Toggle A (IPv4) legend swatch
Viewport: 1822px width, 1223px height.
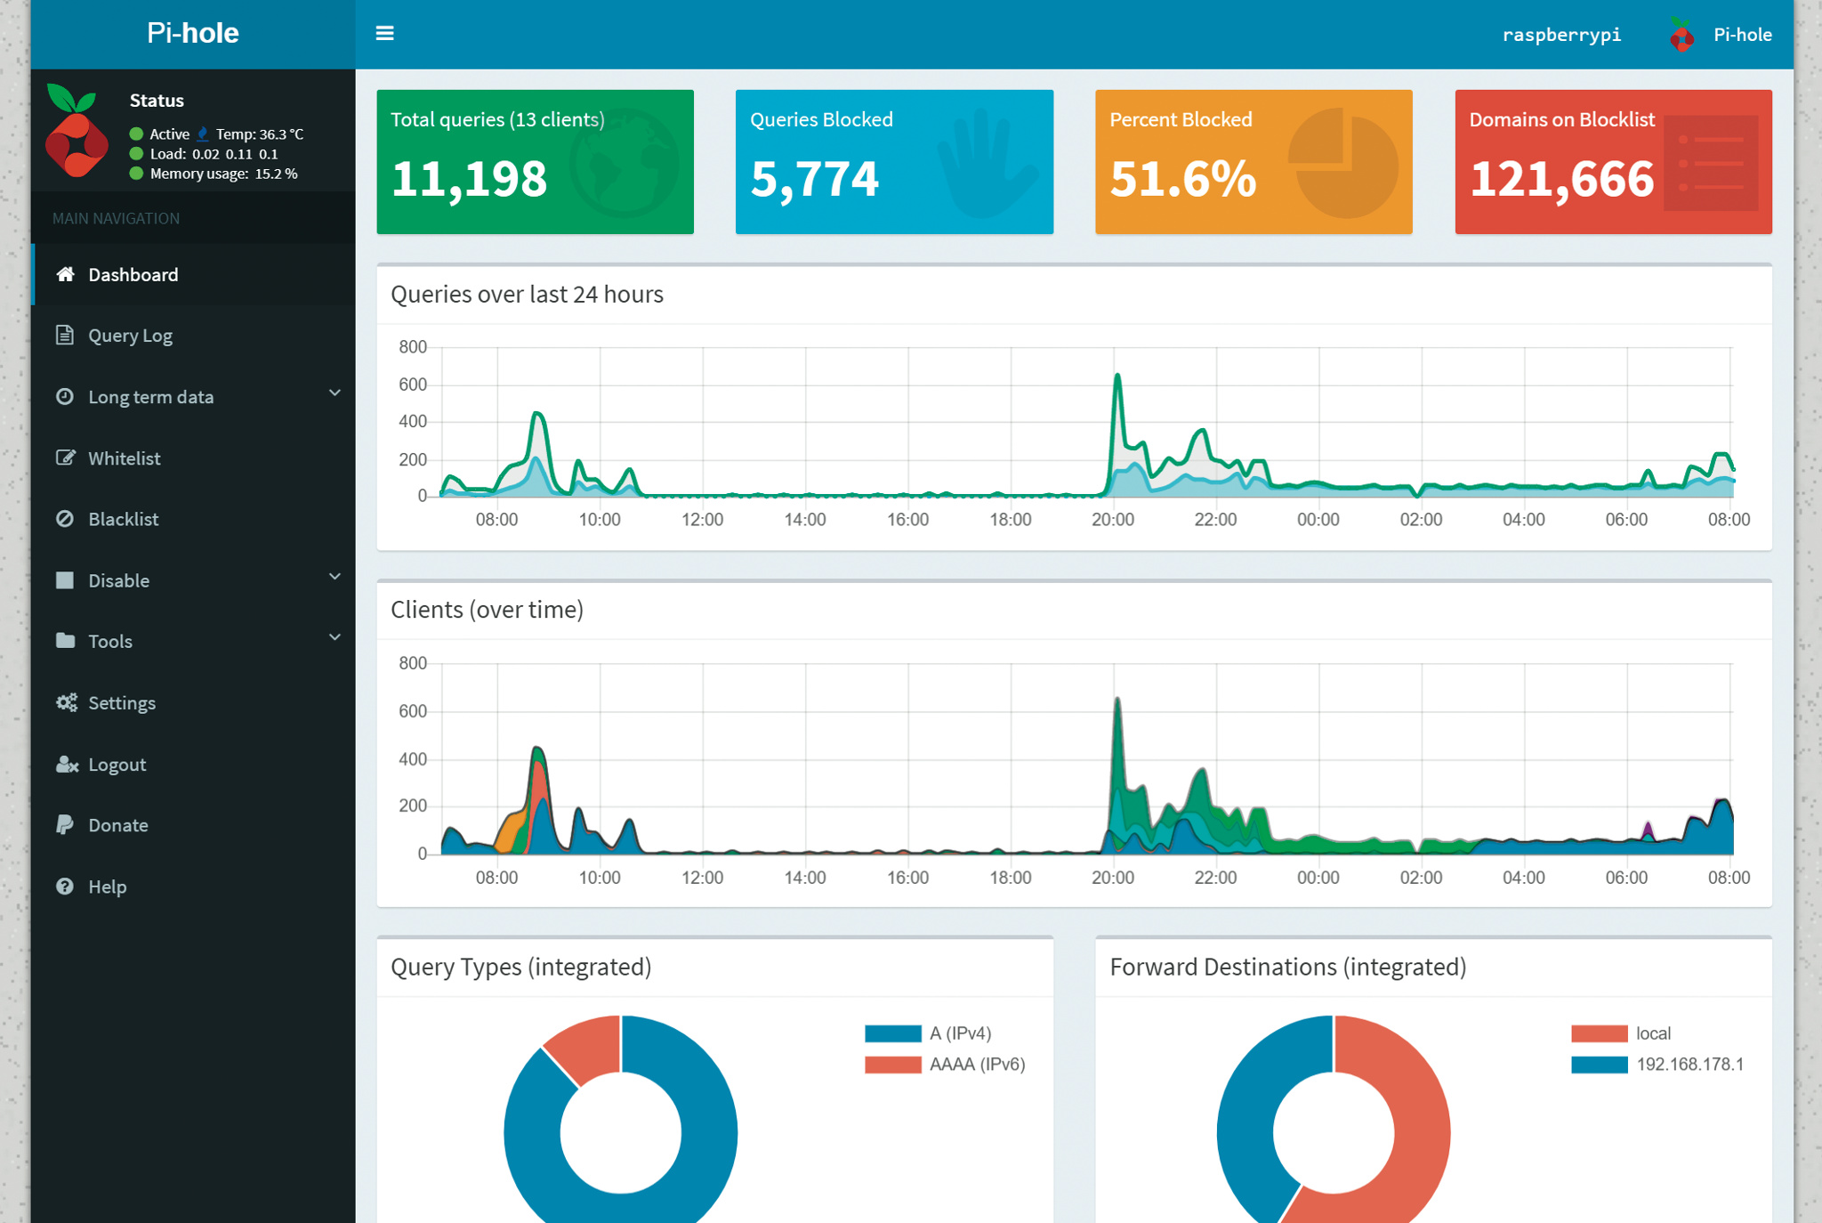892,1033
